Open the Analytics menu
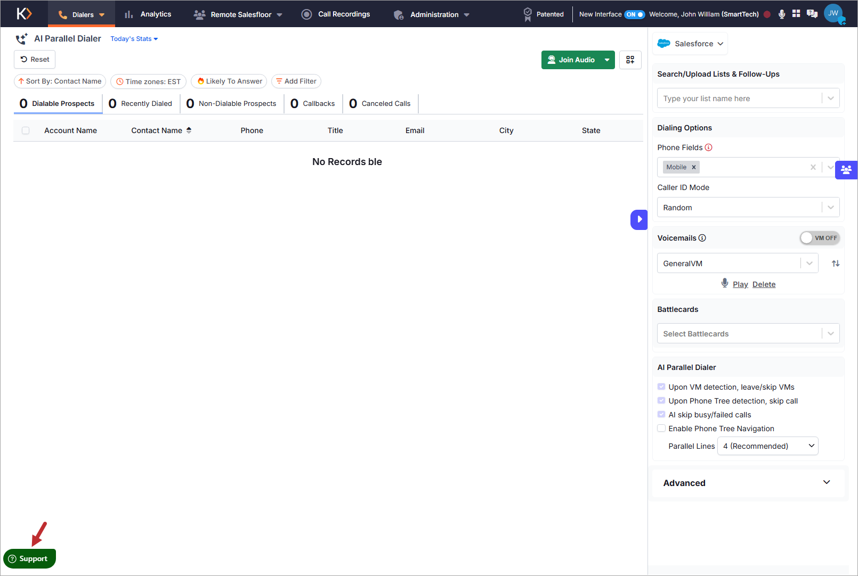Screen dimensions: 858x576 coord(148,14)
